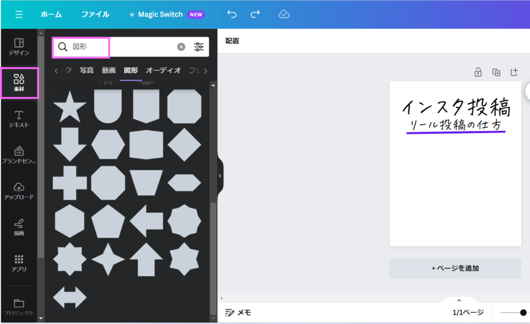Screen dimensions: 530x324
Task: Click the undo arrow icon
Action: (232, 14)
